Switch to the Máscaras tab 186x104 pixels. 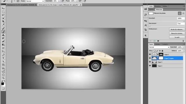pos(159,10)
